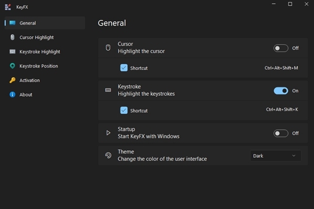Click the 'Highlight the keystrokes' description

[x=146, y=94]
